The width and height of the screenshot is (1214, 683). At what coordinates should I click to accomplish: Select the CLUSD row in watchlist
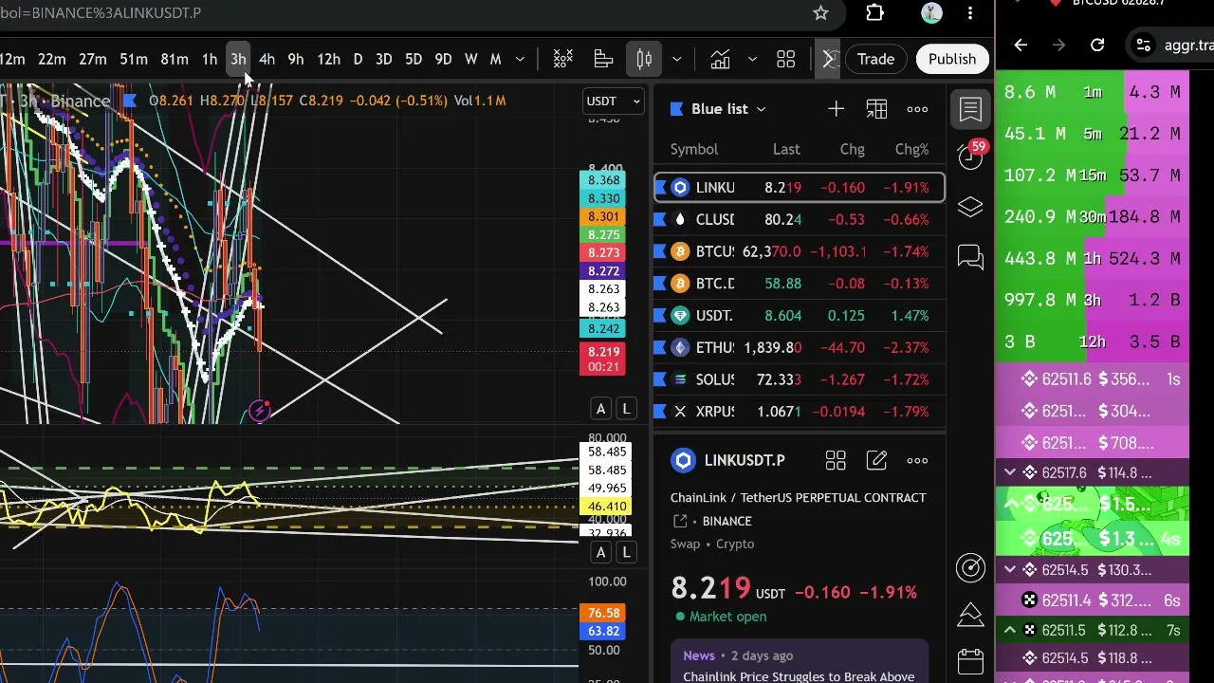click(x=800, y=219)
